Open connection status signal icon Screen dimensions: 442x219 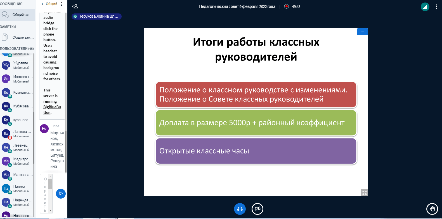tap(425, 7)
